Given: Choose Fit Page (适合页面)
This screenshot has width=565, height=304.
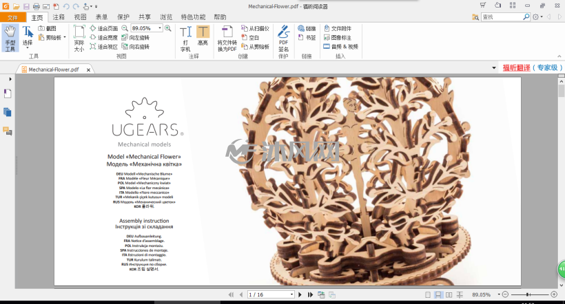Looking at the screenshot, I should coord(104,28).
